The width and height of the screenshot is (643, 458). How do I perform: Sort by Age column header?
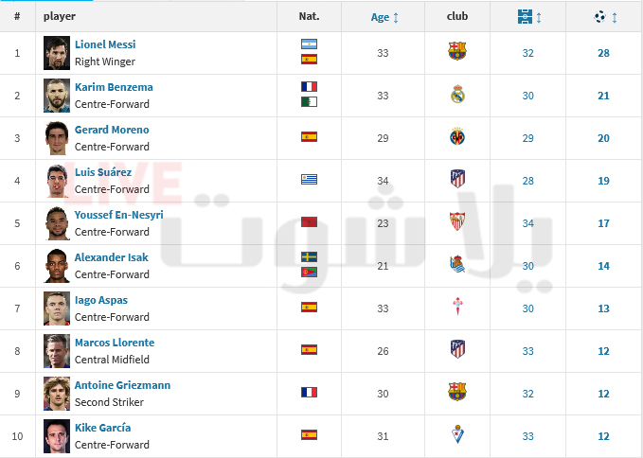point(380,17)
